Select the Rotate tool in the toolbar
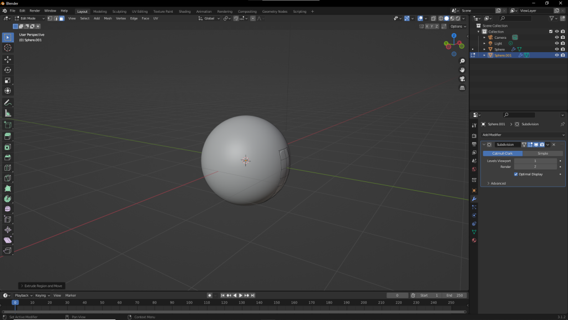The height and width of the screenshot is (320, 568). coord(8,70)
